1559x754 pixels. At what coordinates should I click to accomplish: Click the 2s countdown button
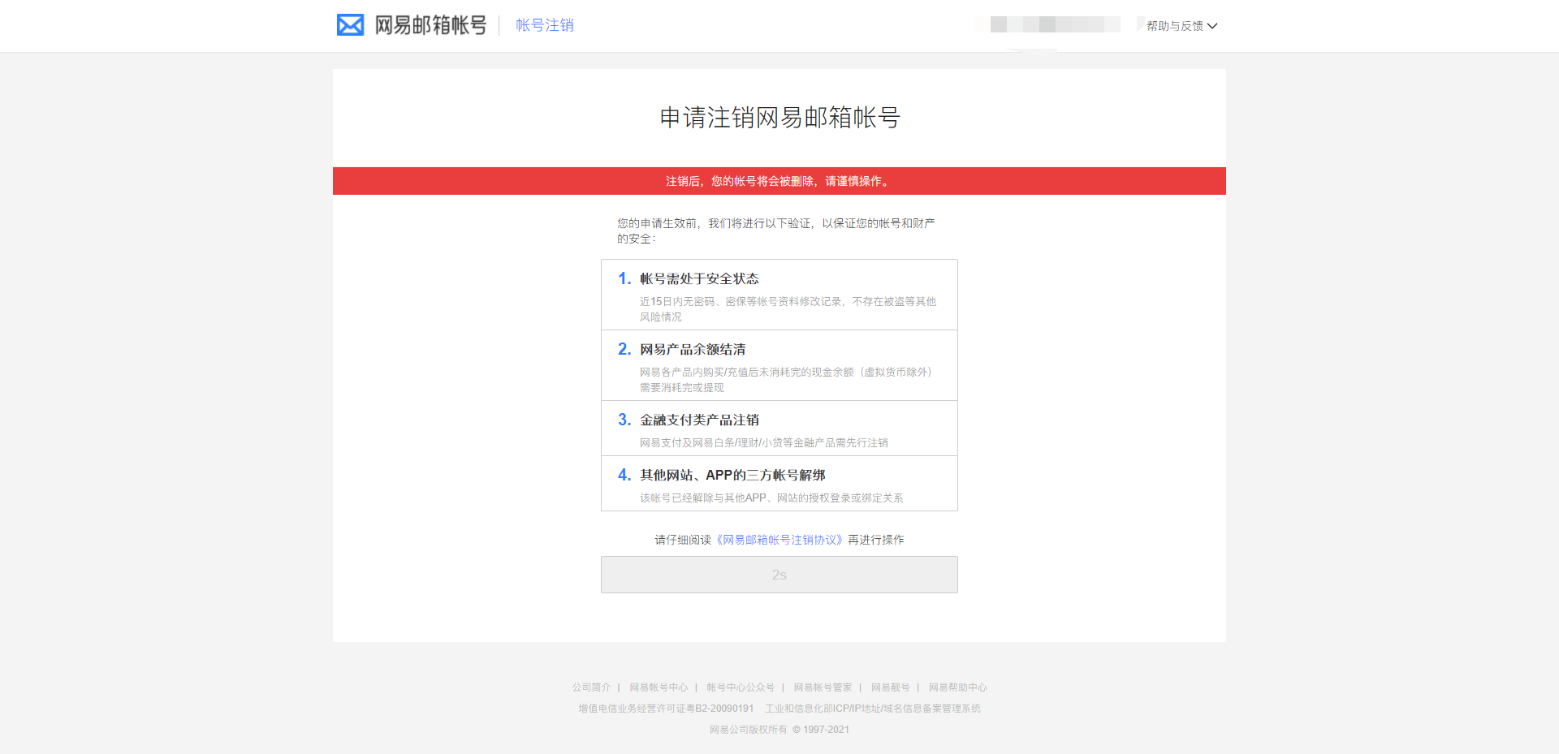coord(779,575)
